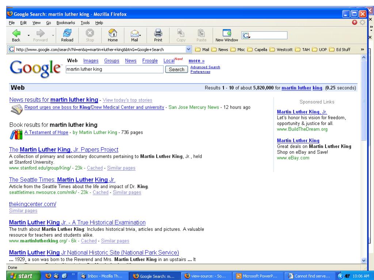
Task: Click the scrollbar down arrow
Action: pos(364,260)
